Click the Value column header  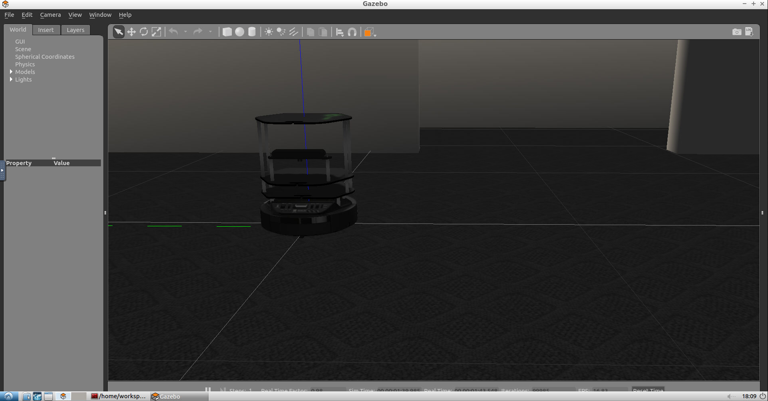(x=62, y=163)
